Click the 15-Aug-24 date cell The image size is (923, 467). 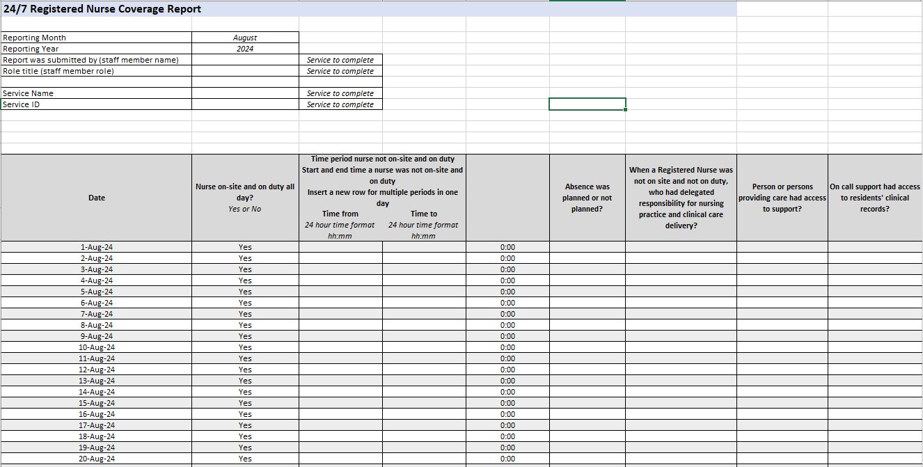point(97,403)
